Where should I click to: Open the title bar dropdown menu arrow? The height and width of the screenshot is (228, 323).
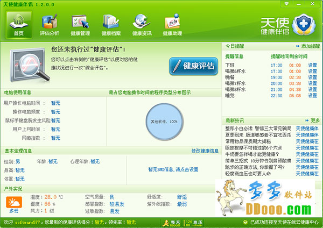point(286,4)
